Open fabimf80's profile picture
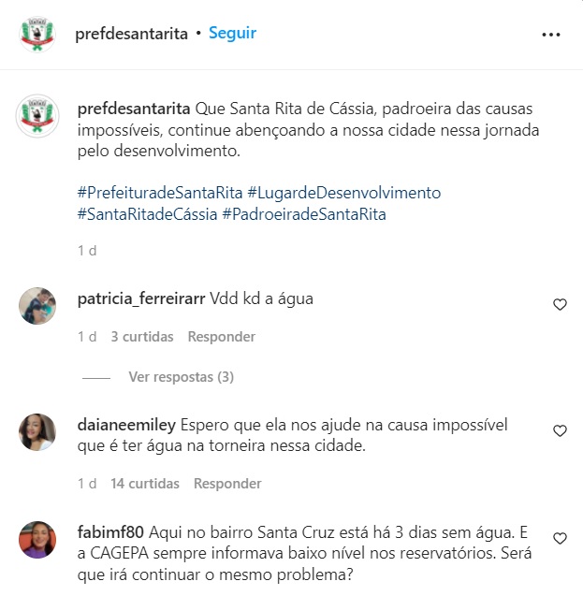Image resolution: width=583 pixels, height=596 pixels. point(37,539)
